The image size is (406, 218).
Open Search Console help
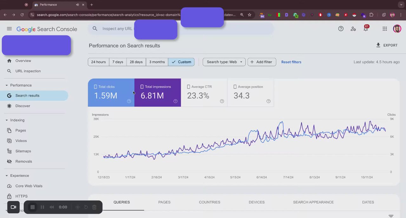tap(341, 29)
